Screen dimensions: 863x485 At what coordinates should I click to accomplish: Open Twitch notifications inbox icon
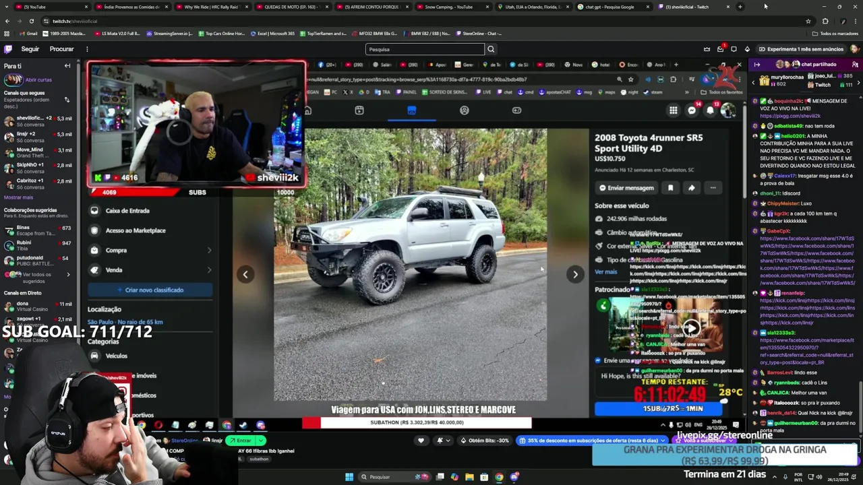[720, 49]
